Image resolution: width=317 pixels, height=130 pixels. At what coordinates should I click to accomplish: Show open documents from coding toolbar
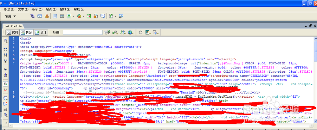click(5, 40)
